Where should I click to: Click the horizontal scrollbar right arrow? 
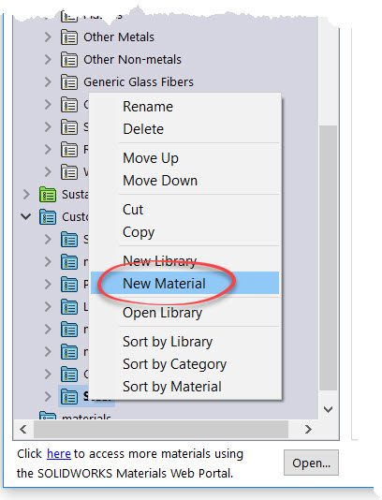308,429
